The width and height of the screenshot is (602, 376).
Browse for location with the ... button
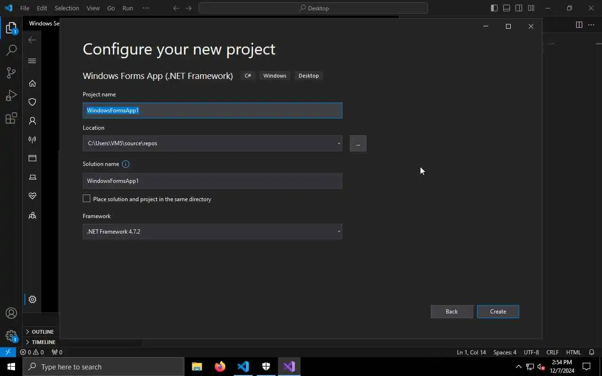pos(358,143)
